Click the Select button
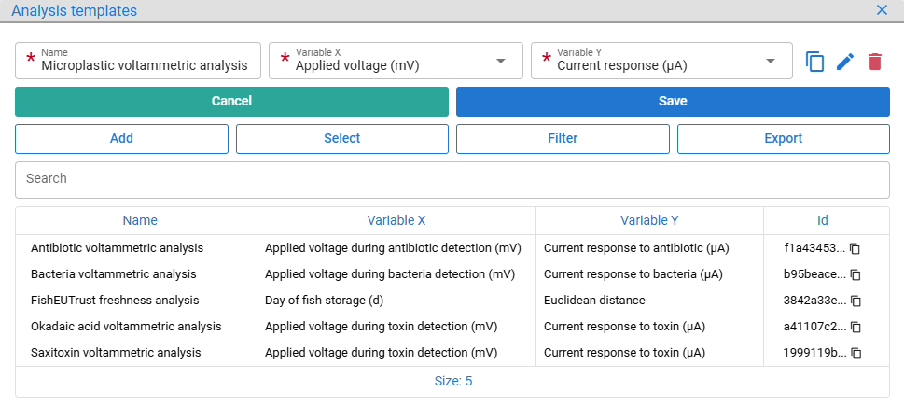The height and width of the screenshot is (406, 904). (x=341, y=139)
